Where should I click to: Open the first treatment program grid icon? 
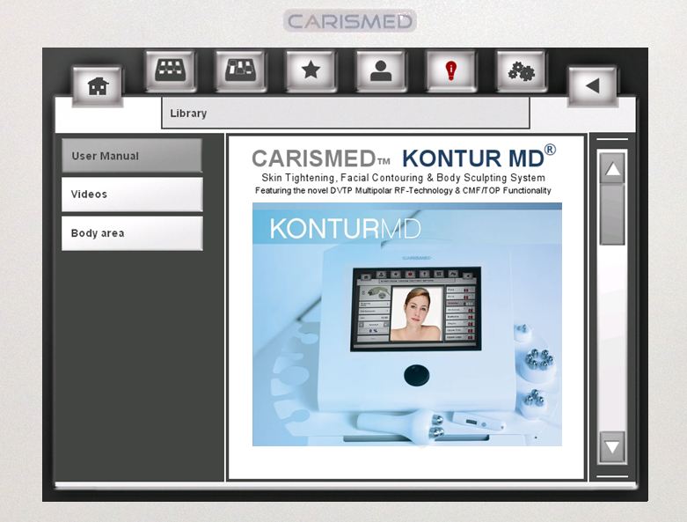(x=170, y=70)
